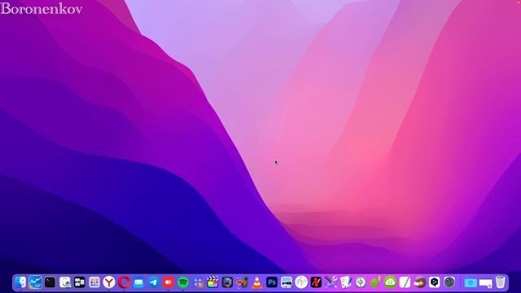Open Launchpad grid icon in the Dock
The height and width of the screenshot is (293, 521).
[x=94, y=282]
